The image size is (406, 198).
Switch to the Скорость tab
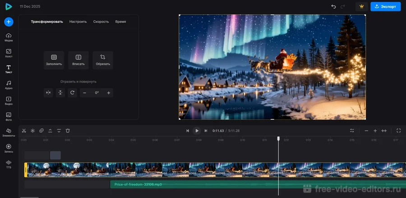(101, 22)
